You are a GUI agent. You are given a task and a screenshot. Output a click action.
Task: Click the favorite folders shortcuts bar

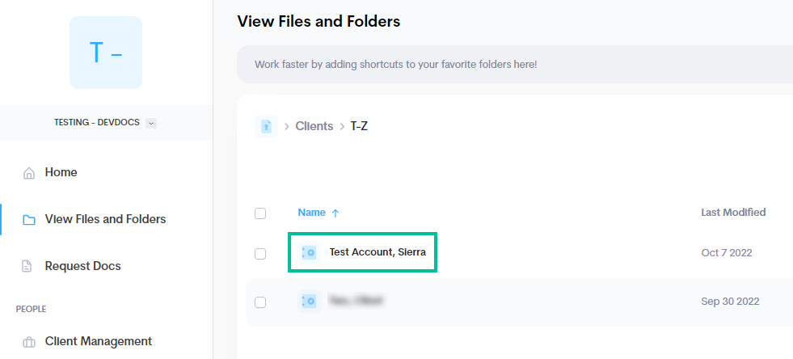(515, 65)
